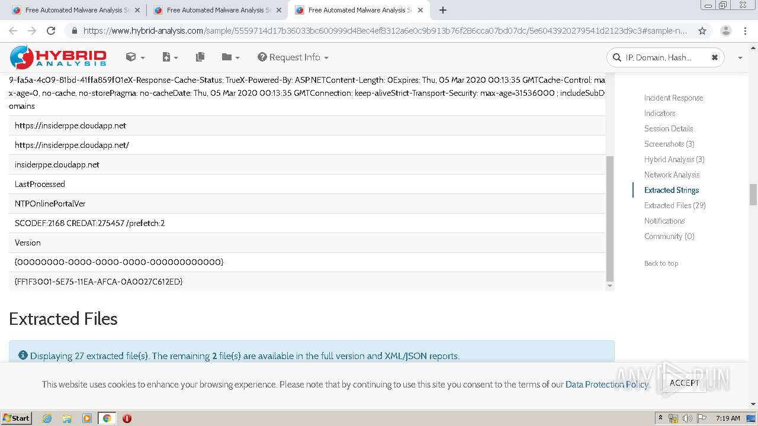758x426 pixels.
Task: Select the NTPOnlinePortalVer string row
Action: coord(307,204)
